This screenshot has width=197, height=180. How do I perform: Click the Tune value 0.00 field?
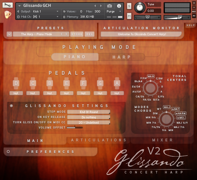[x=152, y=11]
